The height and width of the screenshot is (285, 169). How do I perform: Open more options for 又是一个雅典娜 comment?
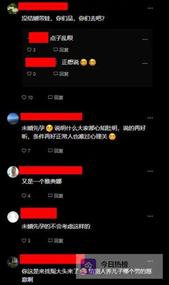point(150,171)
